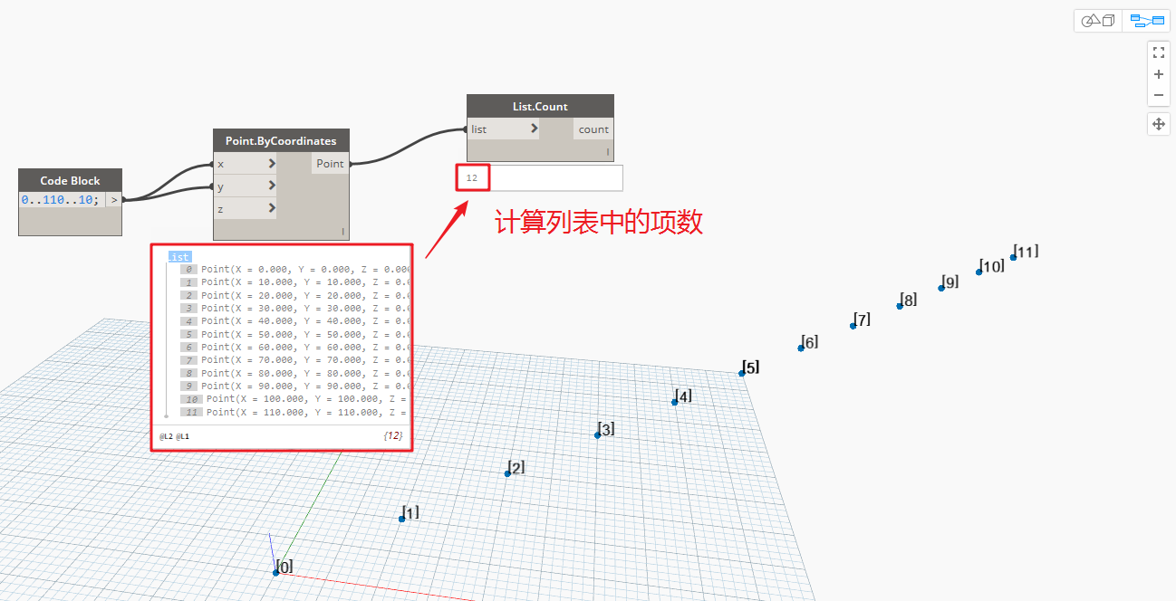This screenshot has width=1176, height=601.
Task: Enable the Pan mode icon
Action: pyautogui.click(x=1158, y=124)
